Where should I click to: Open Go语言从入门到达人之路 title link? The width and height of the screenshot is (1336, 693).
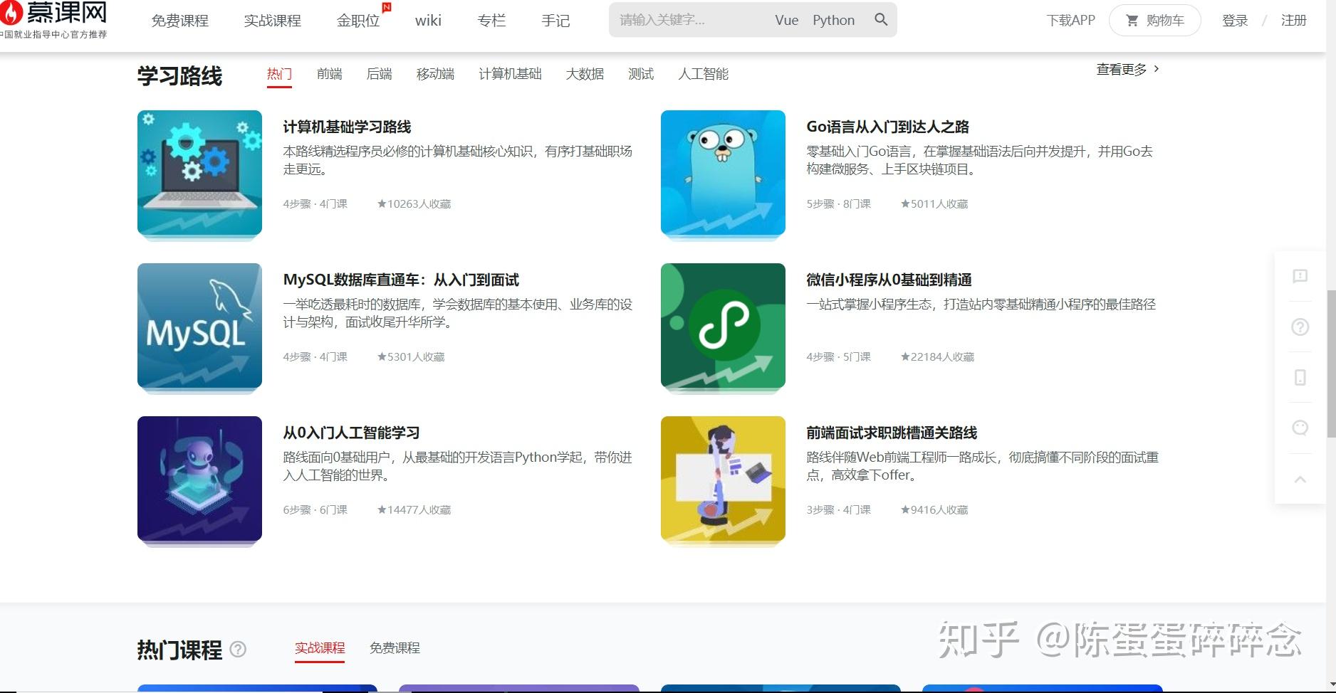pos(887,127)
